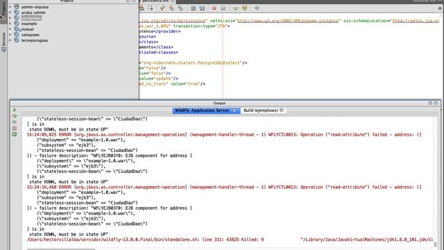Click green Check XML arrow icon

tap(235, 8)
